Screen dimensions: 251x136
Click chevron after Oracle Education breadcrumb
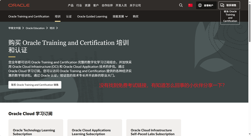coord(47,28)
